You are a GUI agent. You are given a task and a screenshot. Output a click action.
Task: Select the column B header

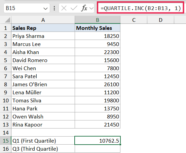[98, 20]
